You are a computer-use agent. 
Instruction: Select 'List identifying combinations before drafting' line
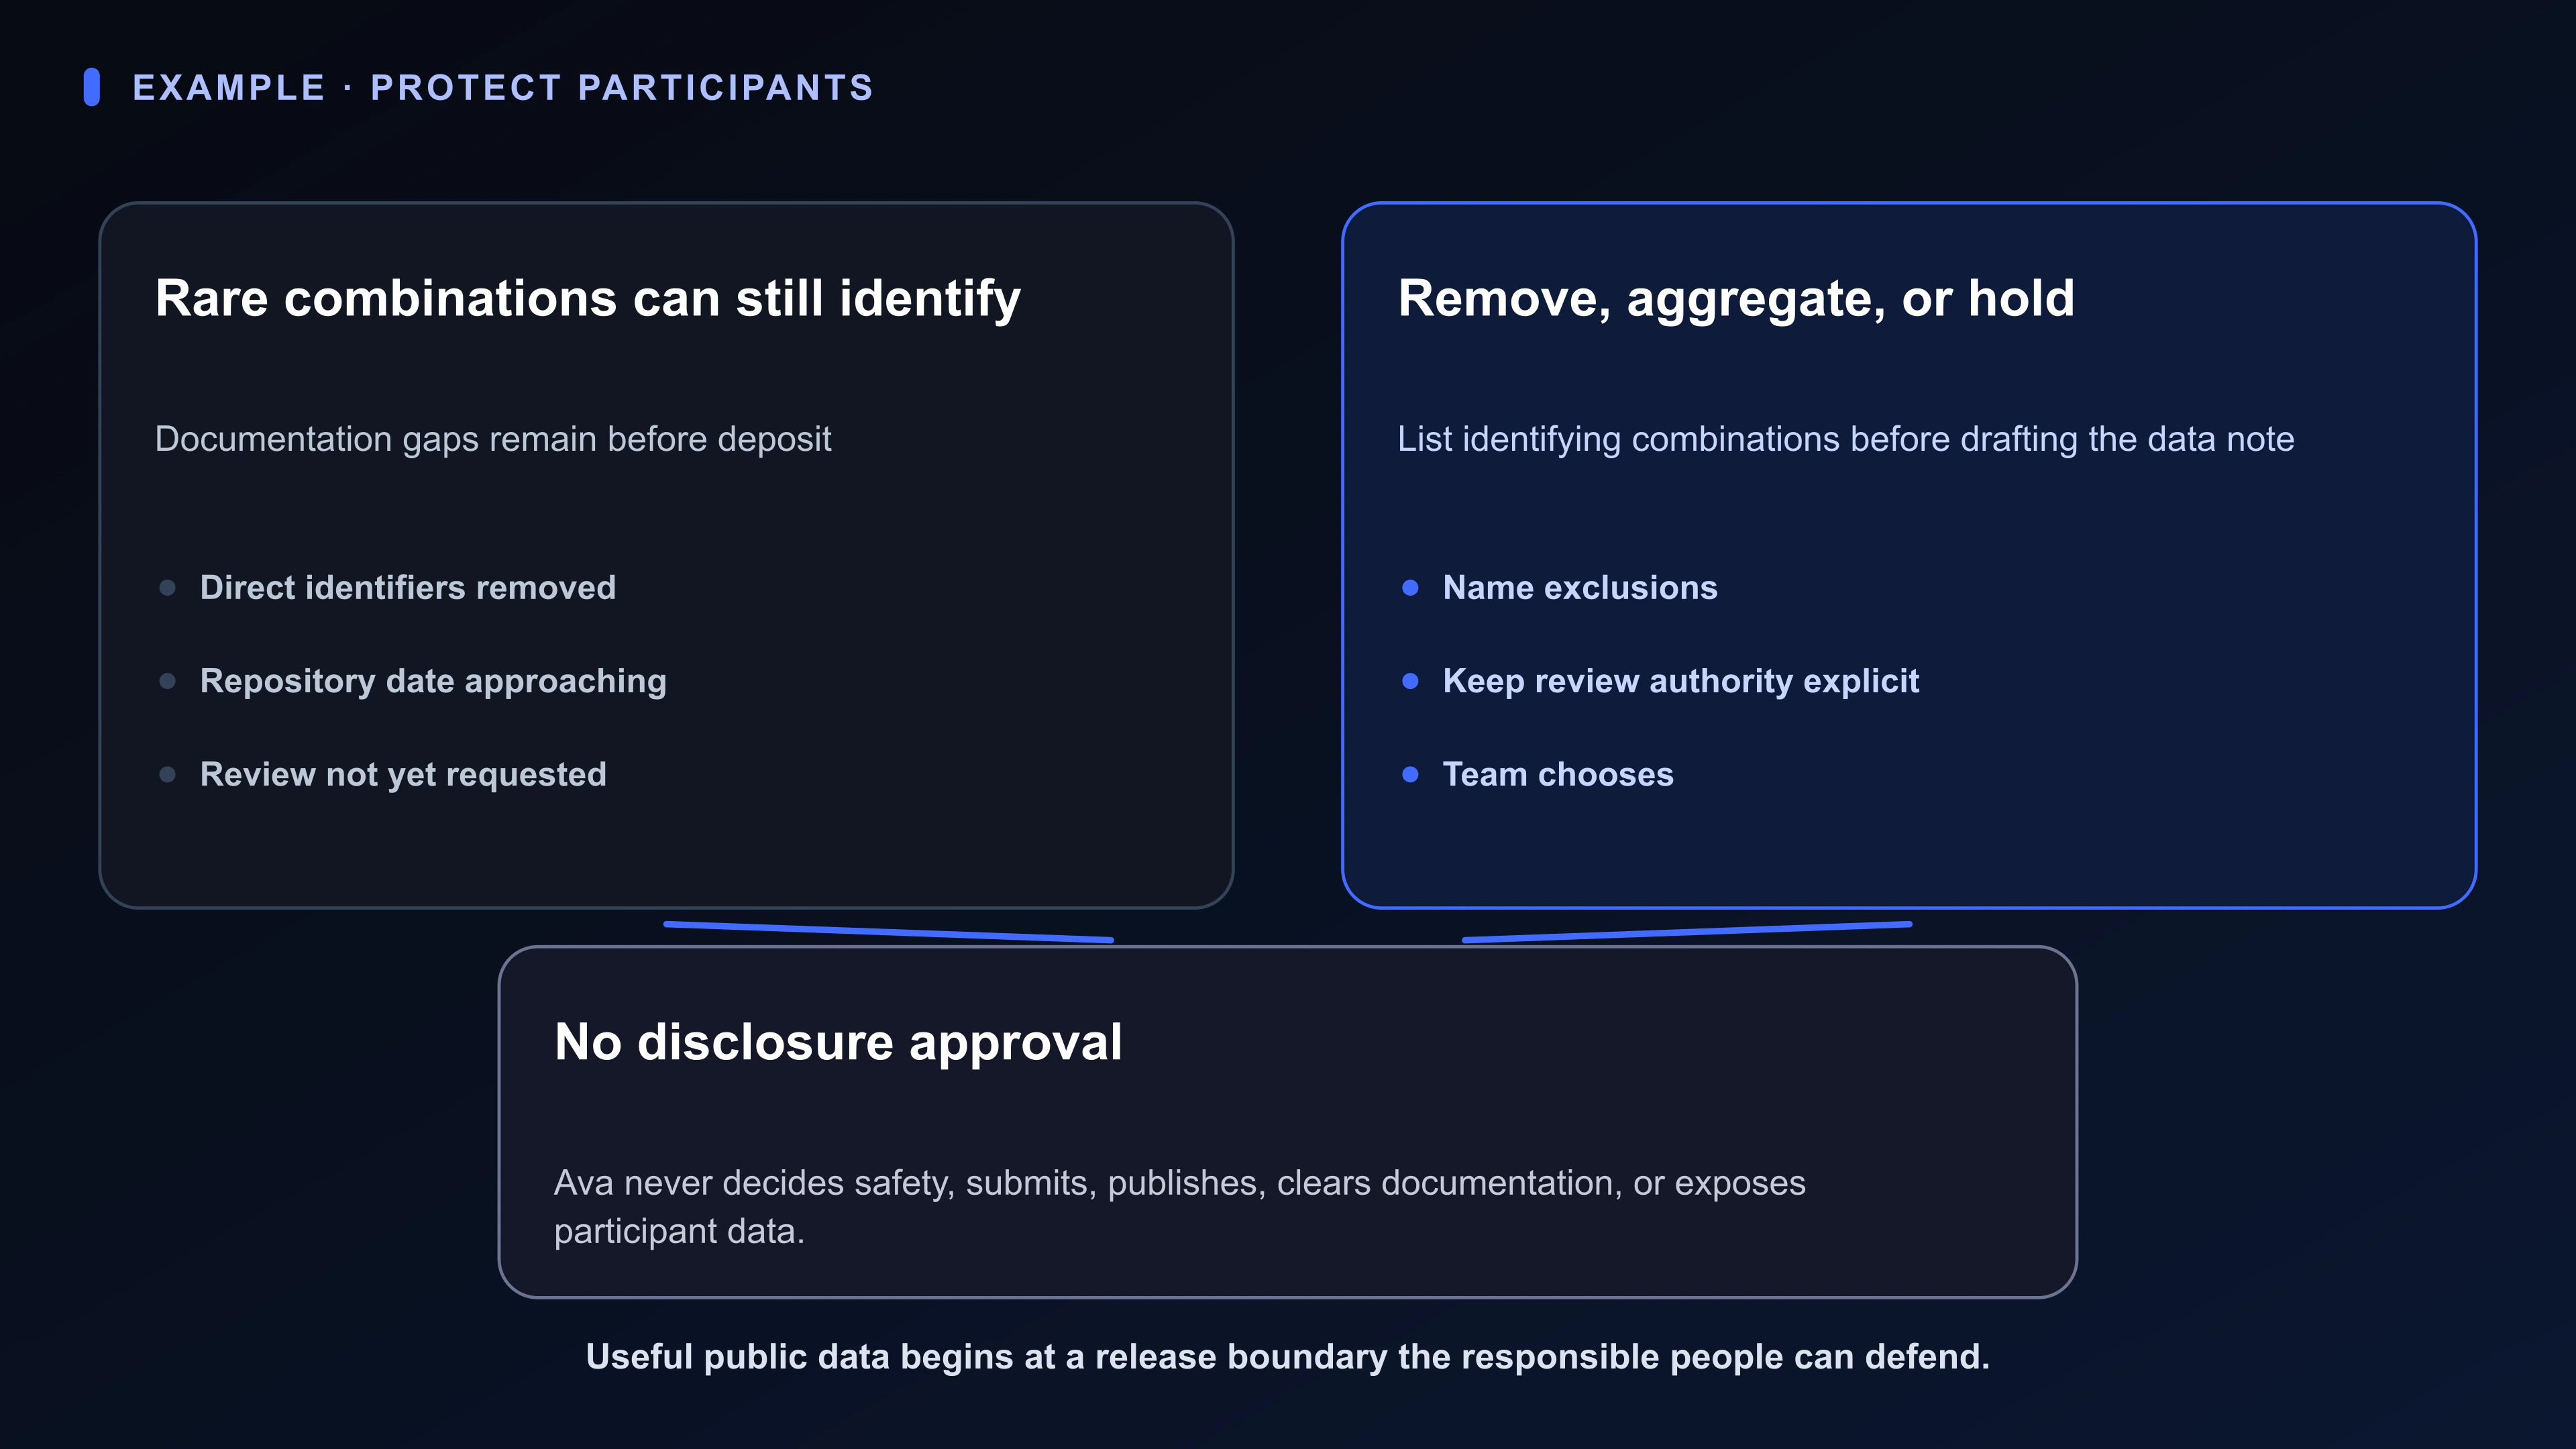pos(1846,439)
